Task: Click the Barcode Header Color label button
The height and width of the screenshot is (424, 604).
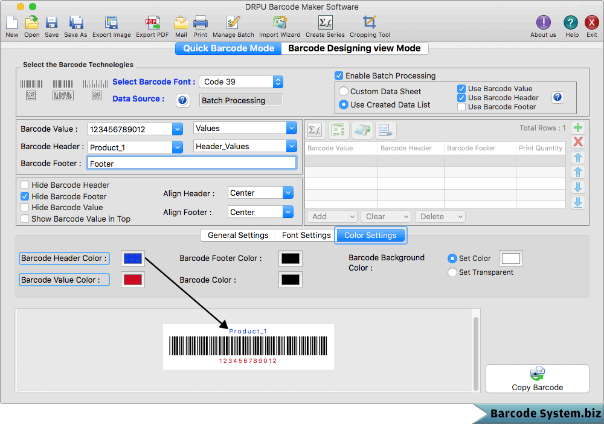Action: [64, 259]
